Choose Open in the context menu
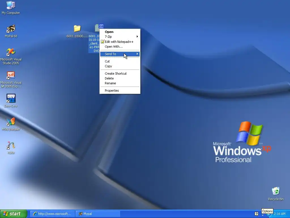This screenshot has width=290, height=218. coord(120,32)
